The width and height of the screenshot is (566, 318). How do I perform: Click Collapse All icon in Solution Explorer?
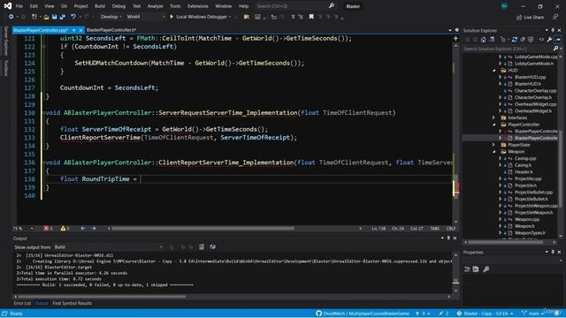523,40
